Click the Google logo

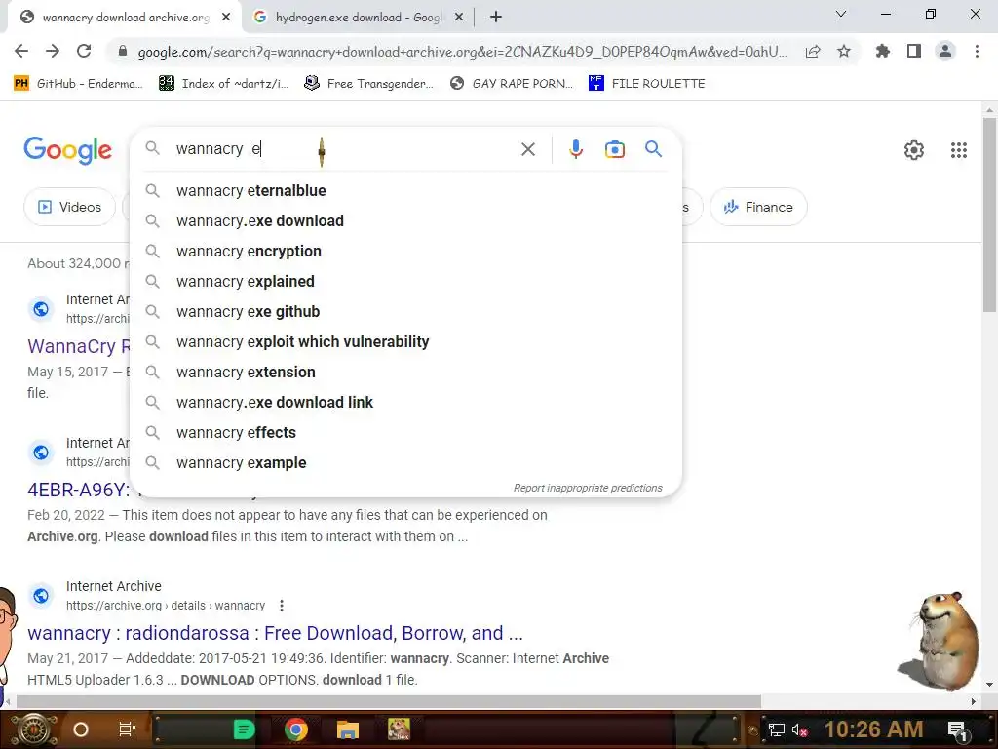[68, 150]
